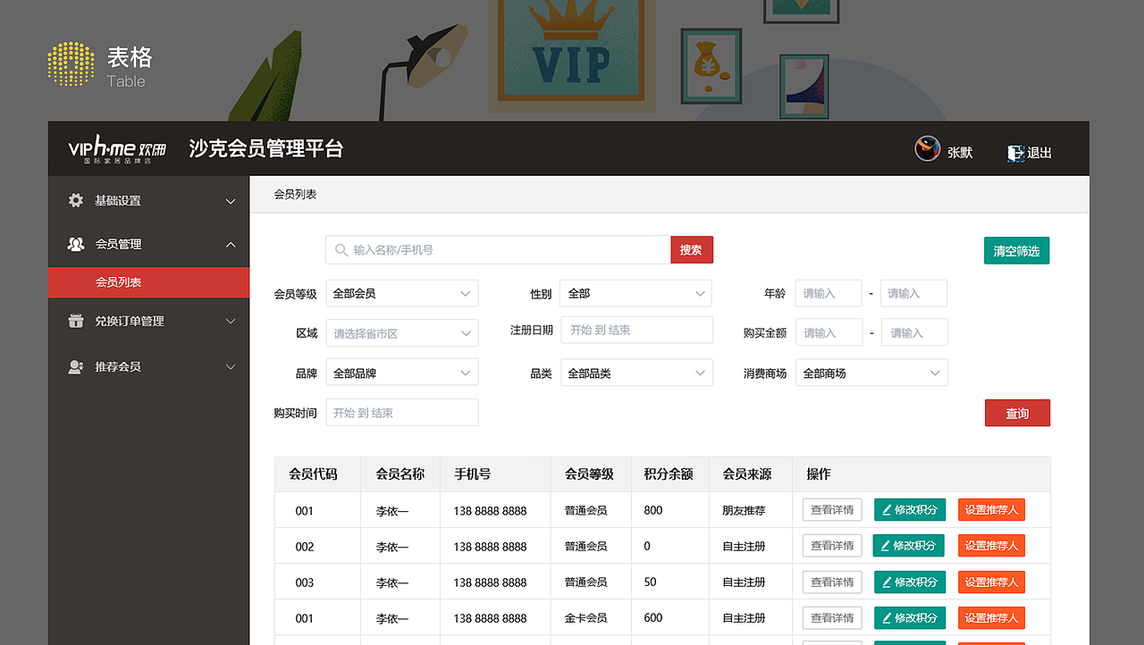Click the maximum 年龄 input field
The height and width of the screenshot is (645, 1144).
coord(913,293)
